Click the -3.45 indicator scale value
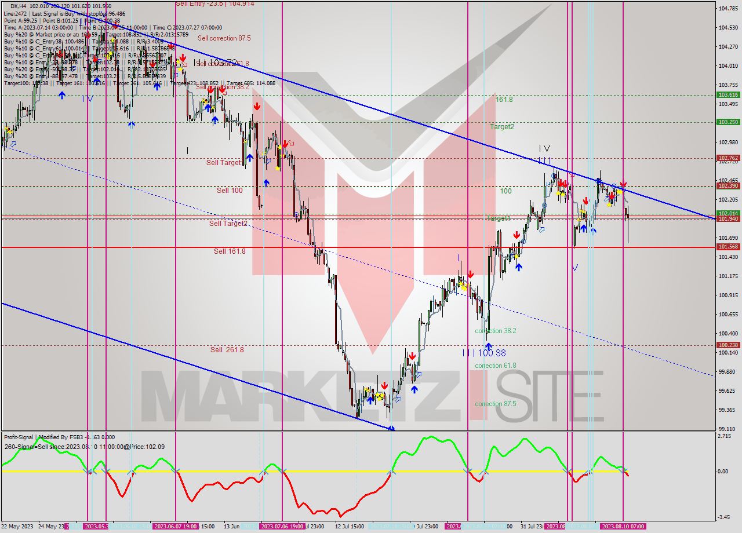 [725, 517]
